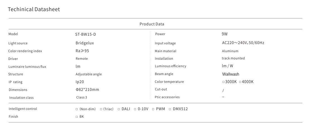Viewport: 311px width, 130px height.
Task: Check the DMX512 control option
Action: 170,109
